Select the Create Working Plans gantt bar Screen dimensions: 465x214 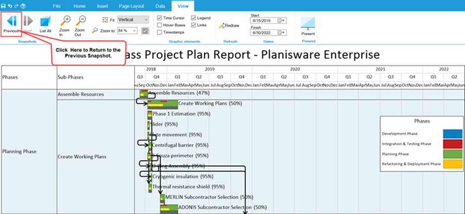point(163,104)
